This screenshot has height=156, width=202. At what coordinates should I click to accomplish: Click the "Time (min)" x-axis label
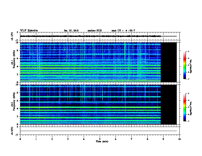click(102, 141)
